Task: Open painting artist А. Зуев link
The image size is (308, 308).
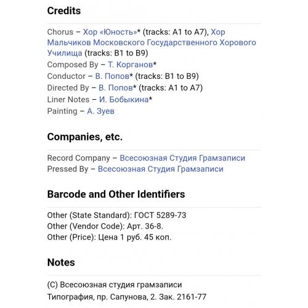Action: point(100,111)
